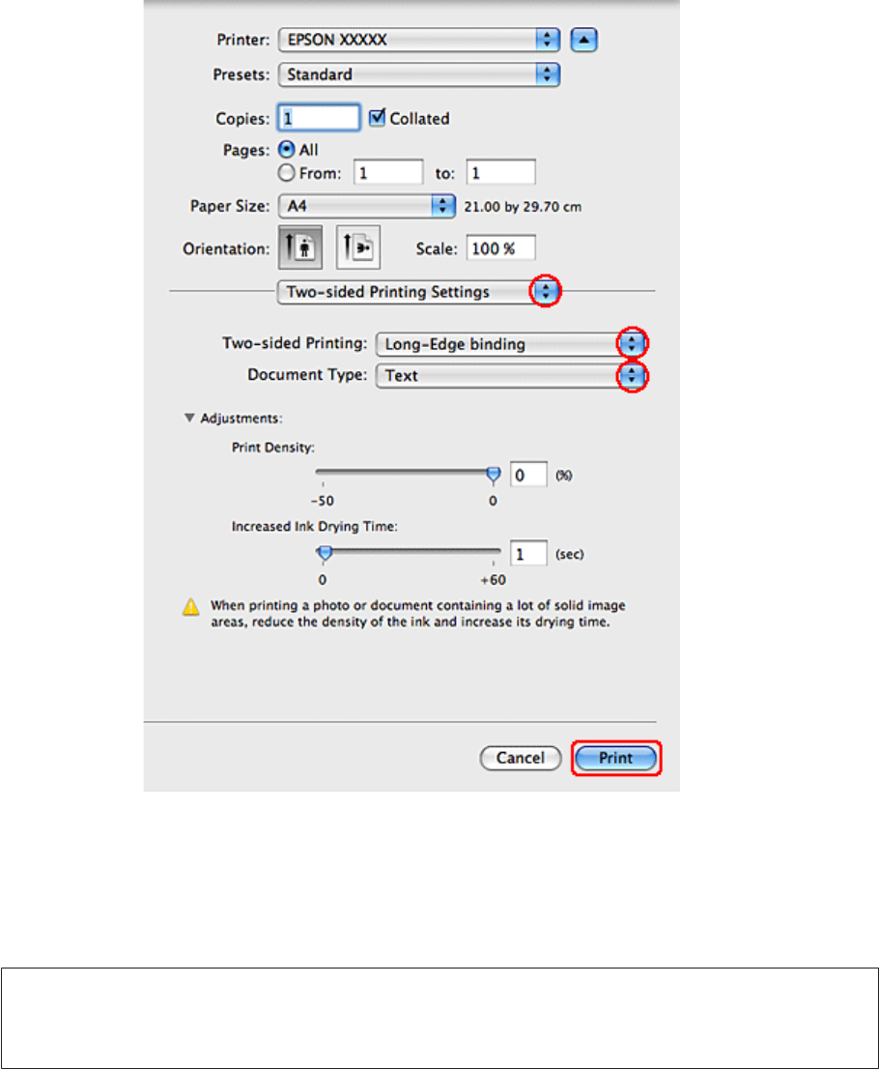
Task: Select landscape orientation icon
Action: click(358, 247)
